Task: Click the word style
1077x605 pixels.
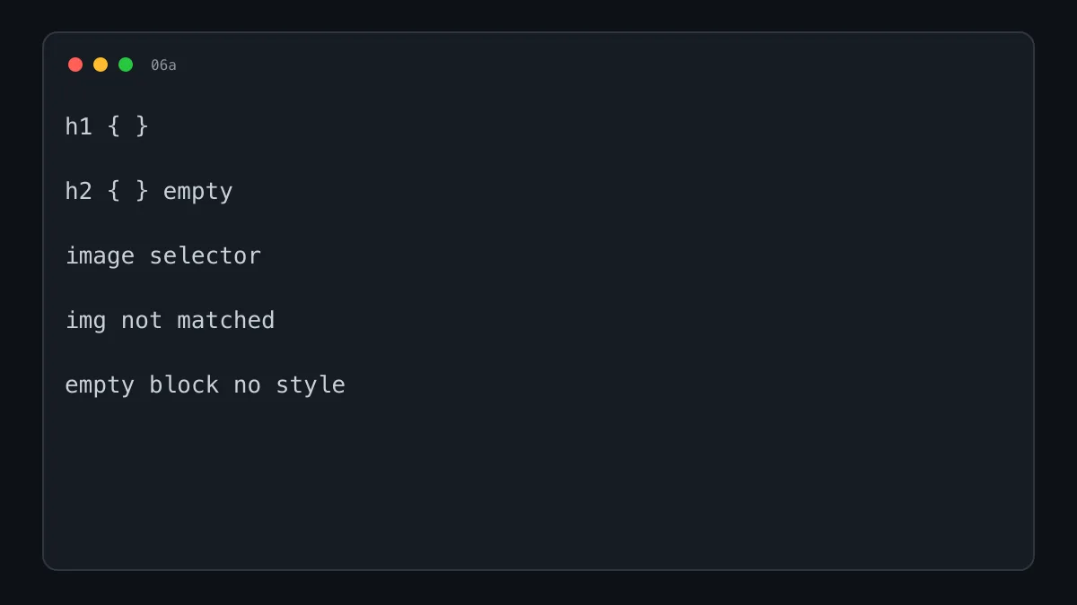Action: point(311,385)
